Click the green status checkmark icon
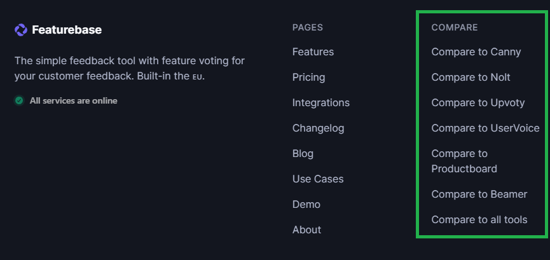The height and width of the screenshot is (260, 550). tap(19, 100)
